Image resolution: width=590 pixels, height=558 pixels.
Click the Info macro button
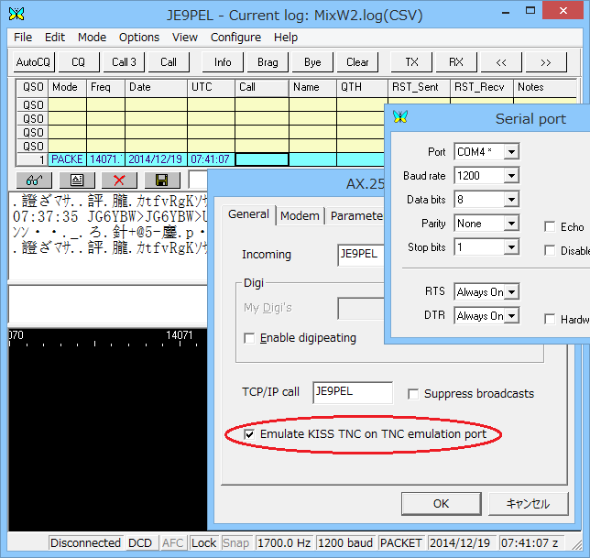223,62
